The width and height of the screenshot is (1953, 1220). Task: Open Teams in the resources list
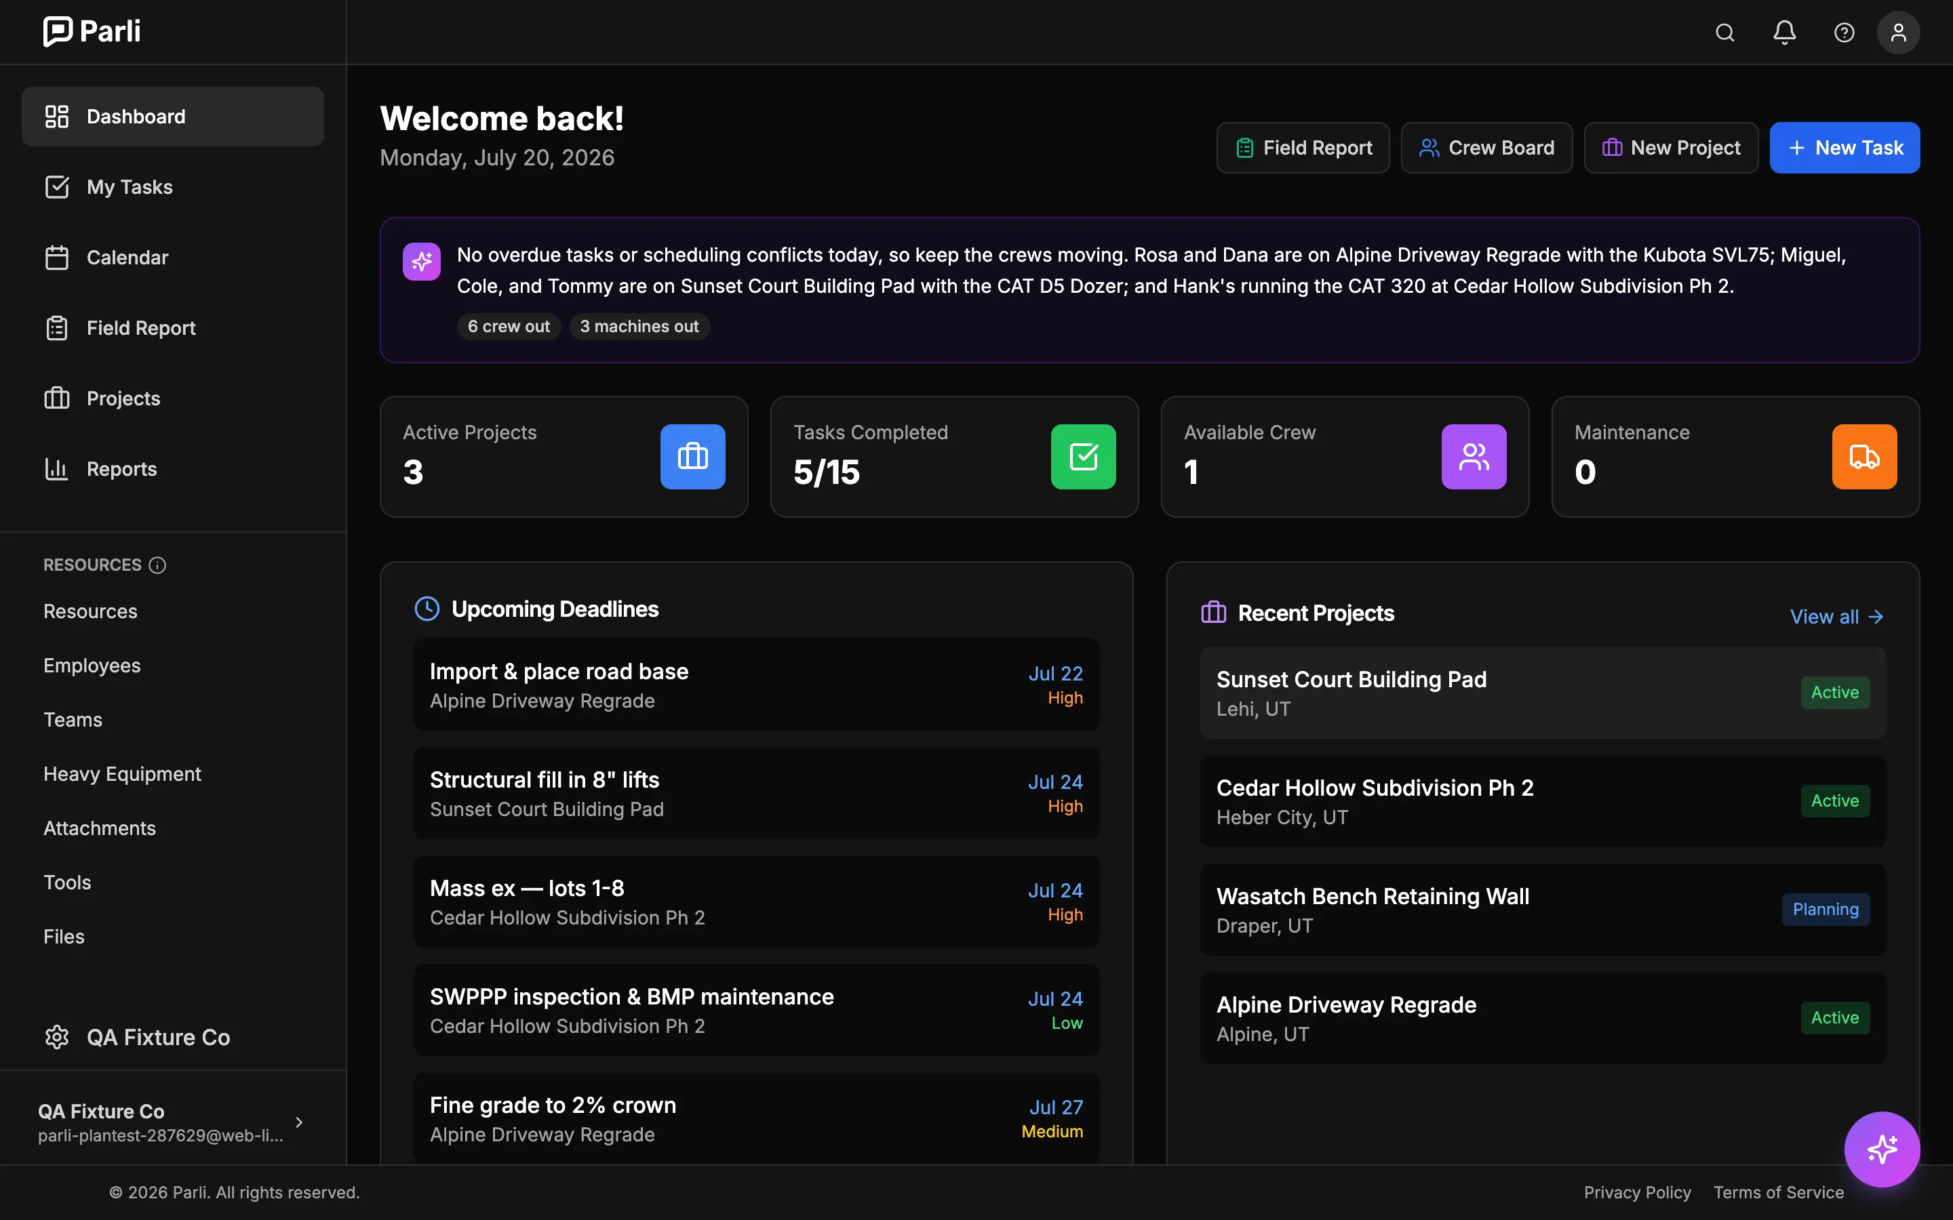[x=73, y=720]
